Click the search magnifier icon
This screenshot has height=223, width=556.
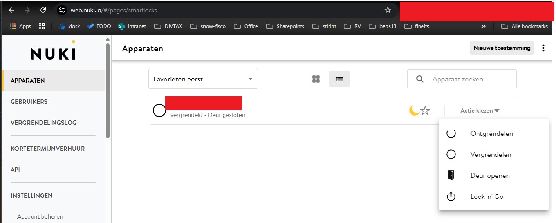click(420, 79)
